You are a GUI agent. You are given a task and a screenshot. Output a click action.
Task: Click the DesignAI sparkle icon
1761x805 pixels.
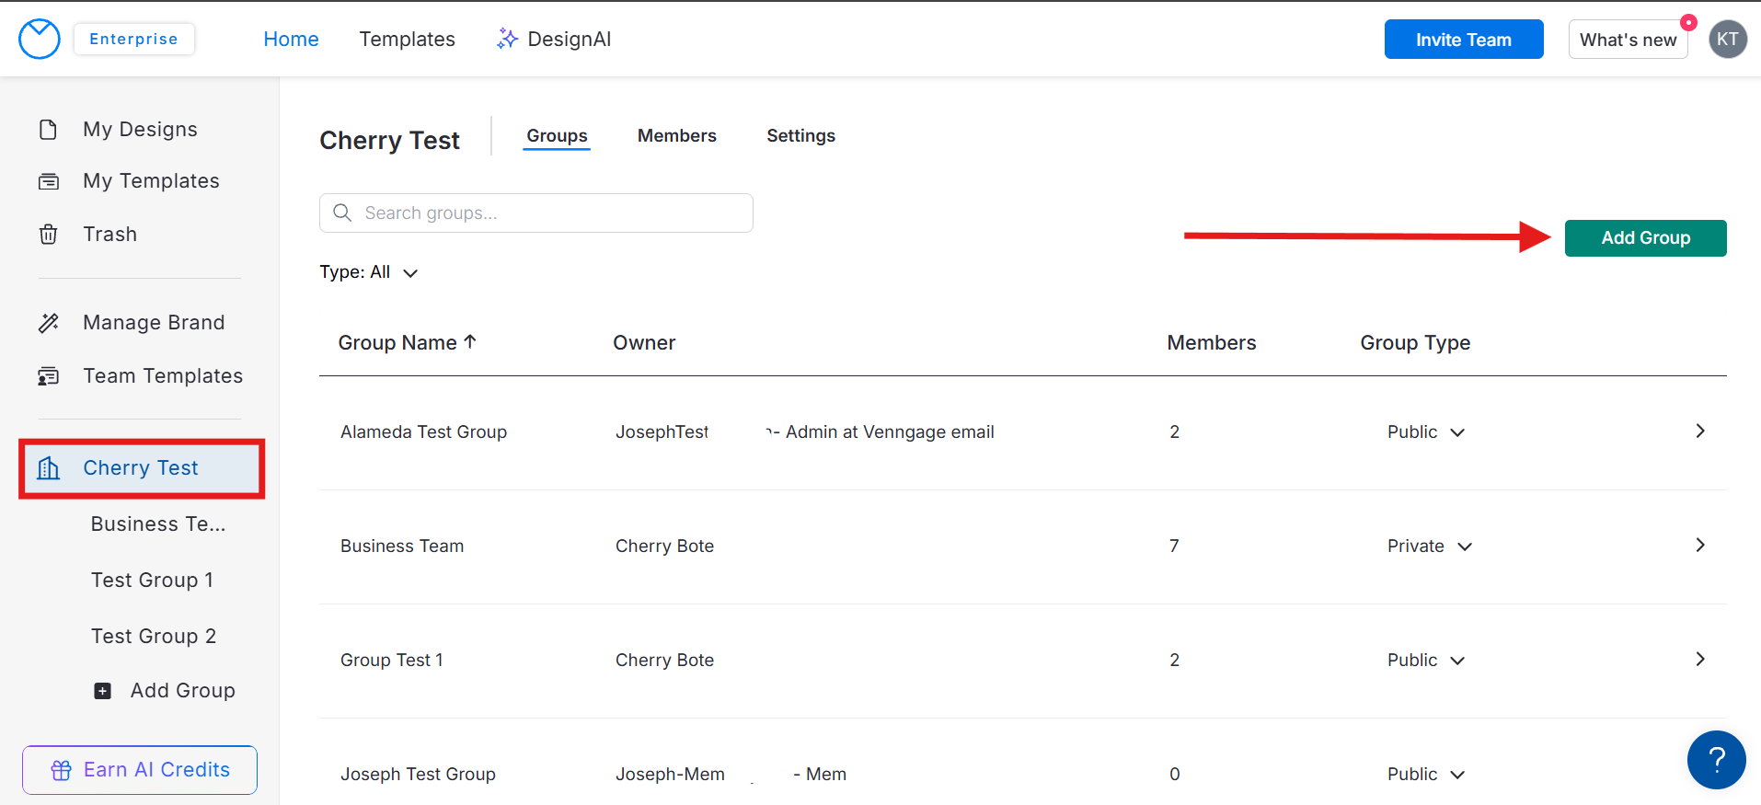coord(507,39)
